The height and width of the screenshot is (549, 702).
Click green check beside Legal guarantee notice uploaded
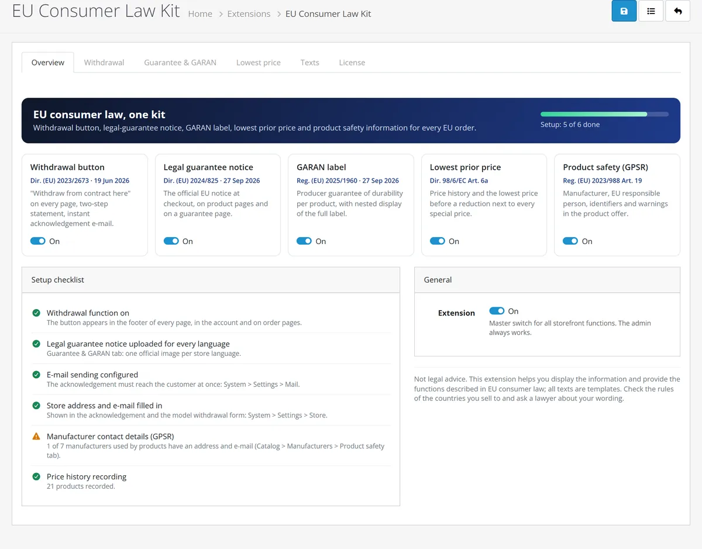coord(36,344)
